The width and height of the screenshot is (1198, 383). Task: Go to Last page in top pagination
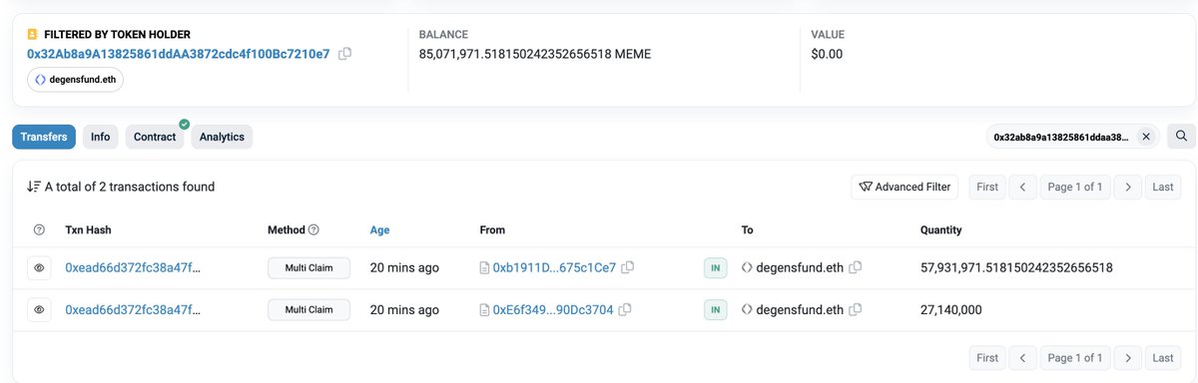1163,187
